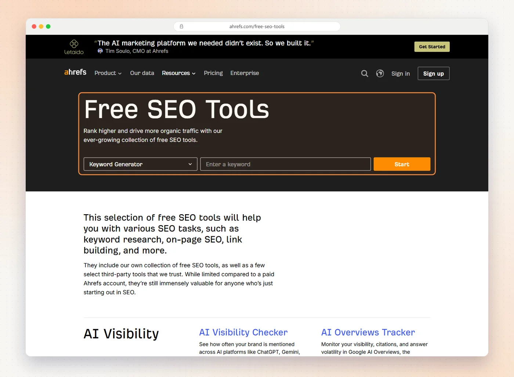The width and height of the screenshot is (514, 377).
Task: Click the AI marketing platform quote text
Action: point(204,43)
